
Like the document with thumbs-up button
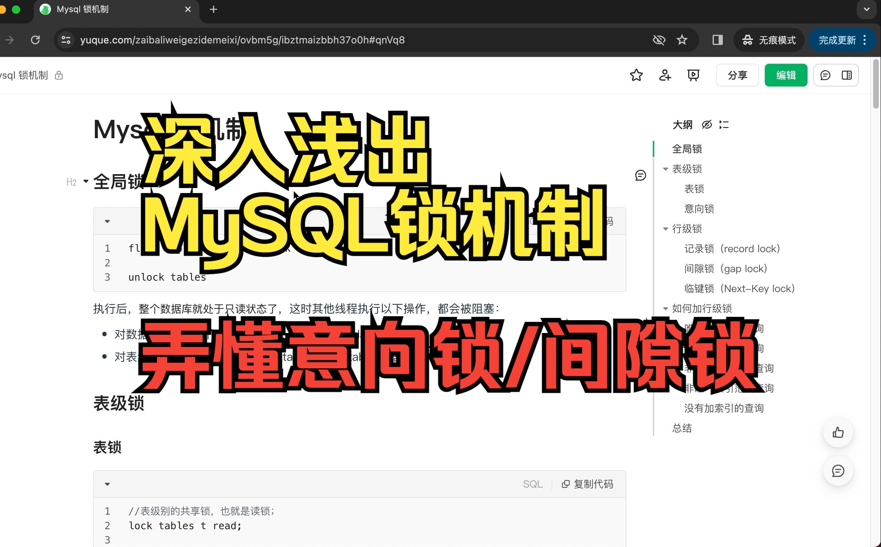[838, 432]
